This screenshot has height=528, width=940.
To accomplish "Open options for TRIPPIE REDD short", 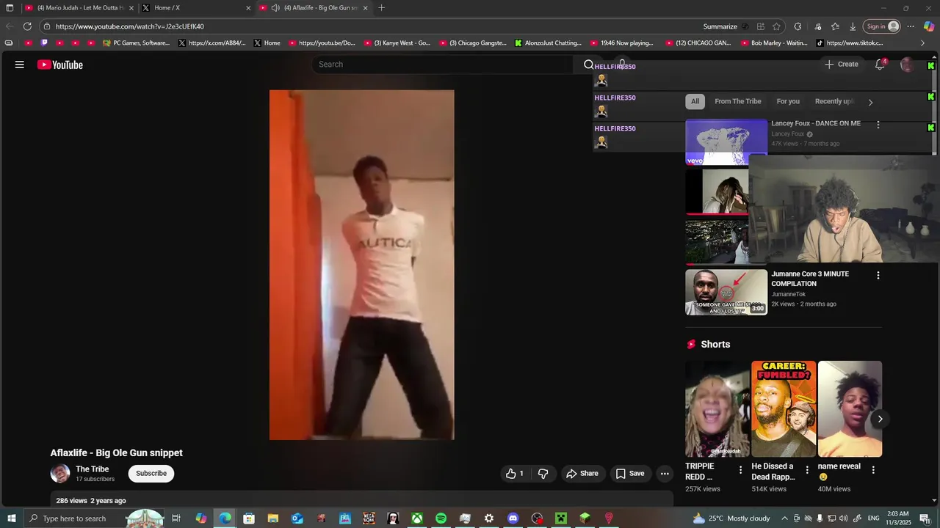I will pyautogui.click(x=740, y=470).
